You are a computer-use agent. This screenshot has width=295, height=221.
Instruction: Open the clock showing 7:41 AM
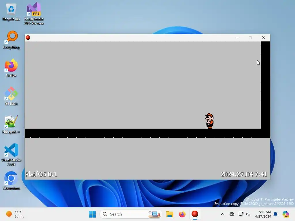(x=263, y=214)
